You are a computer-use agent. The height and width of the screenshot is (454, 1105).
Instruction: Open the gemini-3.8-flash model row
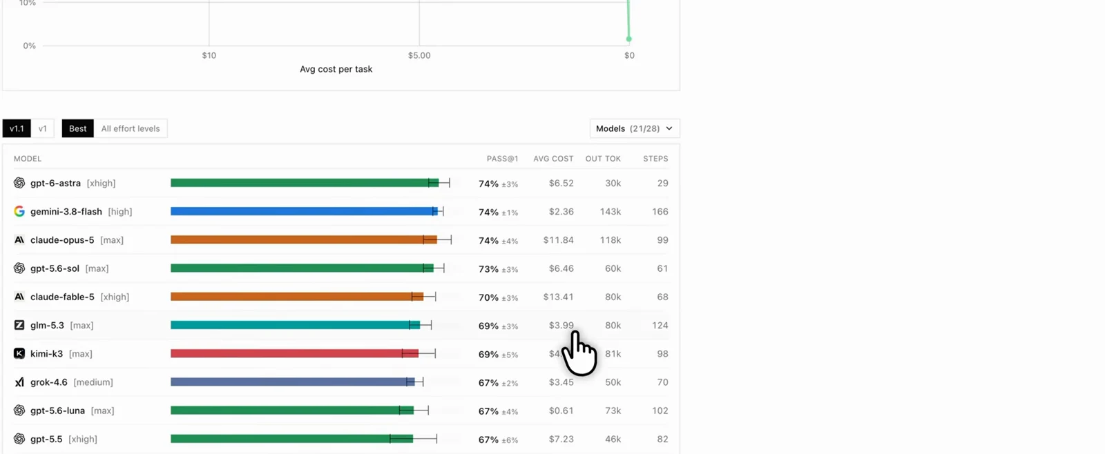(x=341, y=211)
